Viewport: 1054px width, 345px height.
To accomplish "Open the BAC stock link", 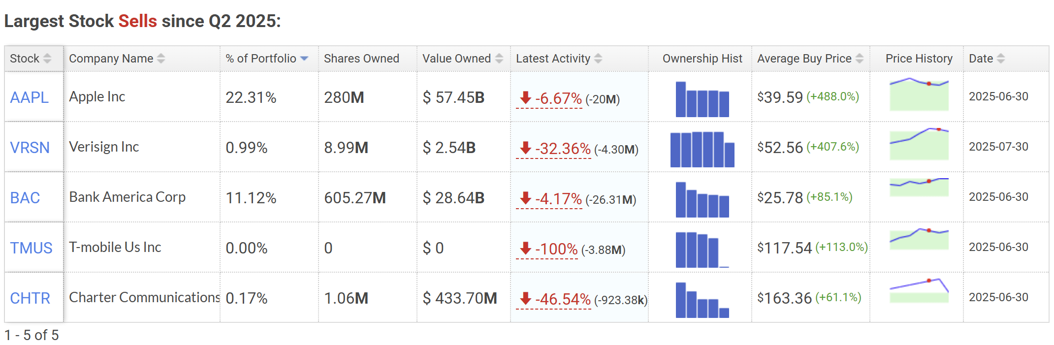I will point(25,198).
